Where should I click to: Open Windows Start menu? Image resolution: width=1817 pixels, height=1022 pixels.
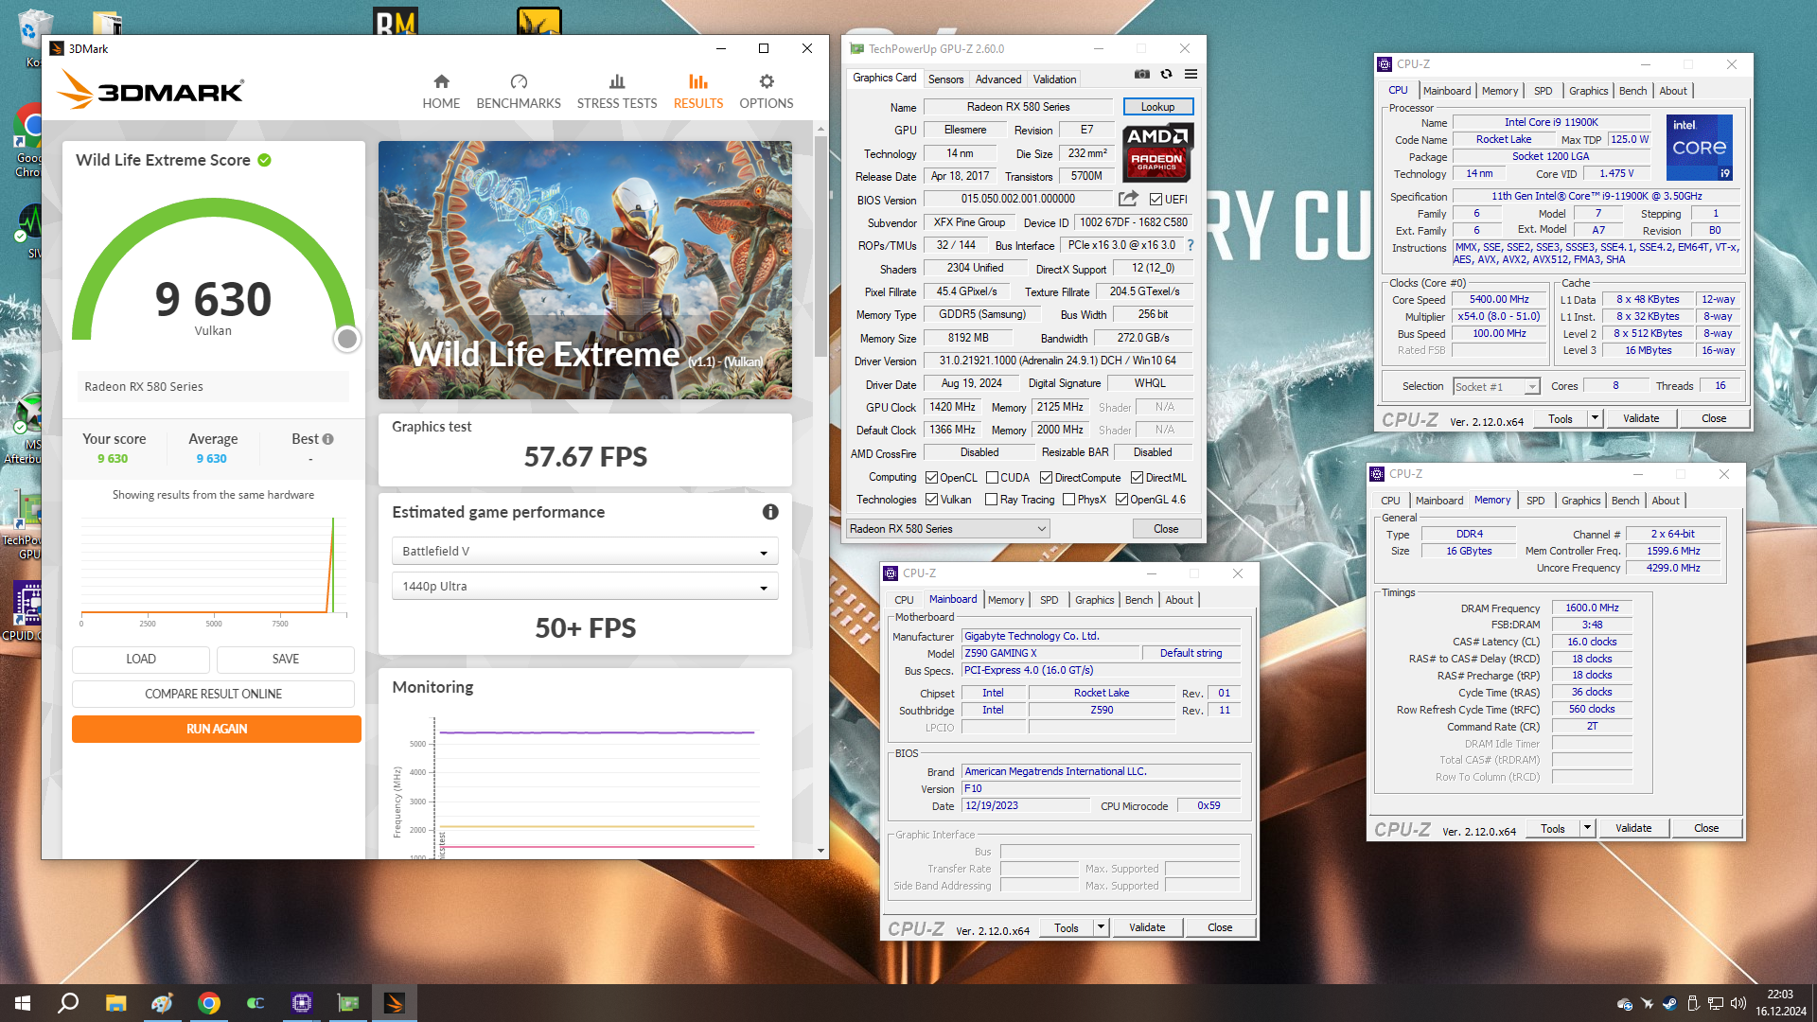click(x=23, y=1003)
